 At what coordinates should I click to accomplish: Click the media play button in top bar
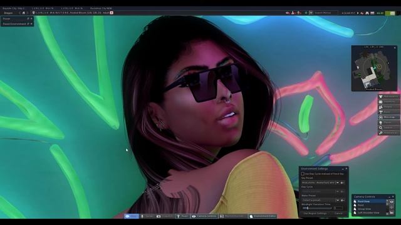click(358, 13)
